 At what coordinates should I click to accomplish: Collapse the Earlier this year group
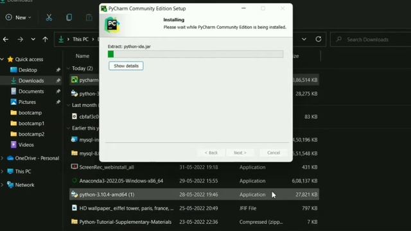pos(69,128)
